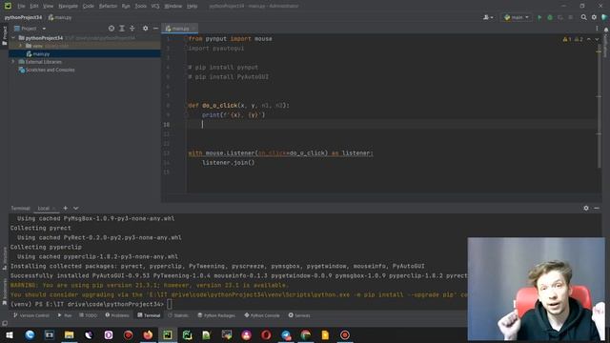Open Opera browser from the taskbar
The height and width of the screenshot is (343, 610).
tap(266, 334)
